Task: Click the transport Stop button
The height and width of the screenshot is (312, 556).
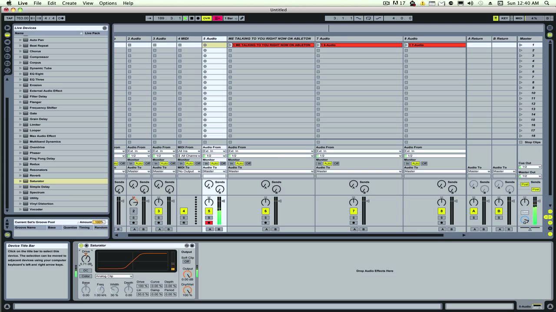Action: coord(192,18)
